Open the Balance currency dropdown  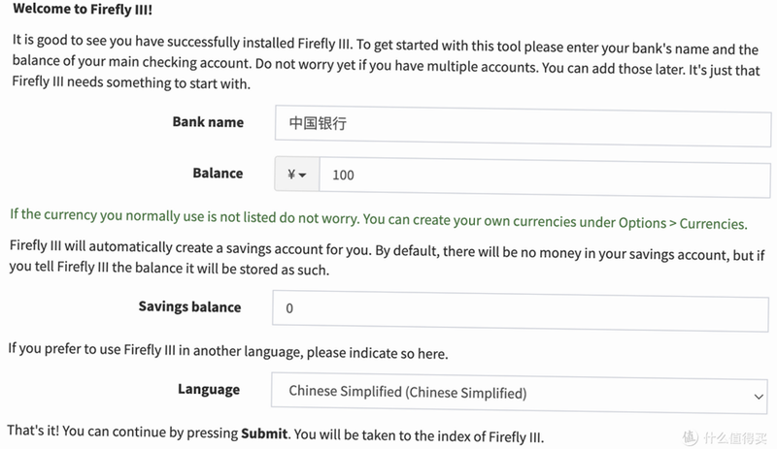point(297,175)
